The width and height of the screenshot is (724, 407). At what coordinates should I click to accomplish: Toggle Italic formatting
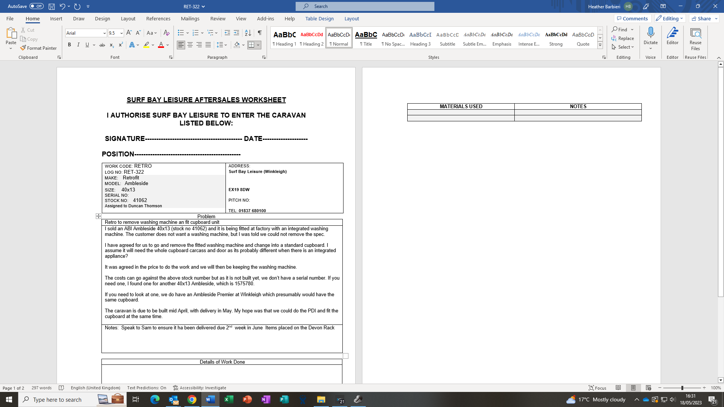78,45
